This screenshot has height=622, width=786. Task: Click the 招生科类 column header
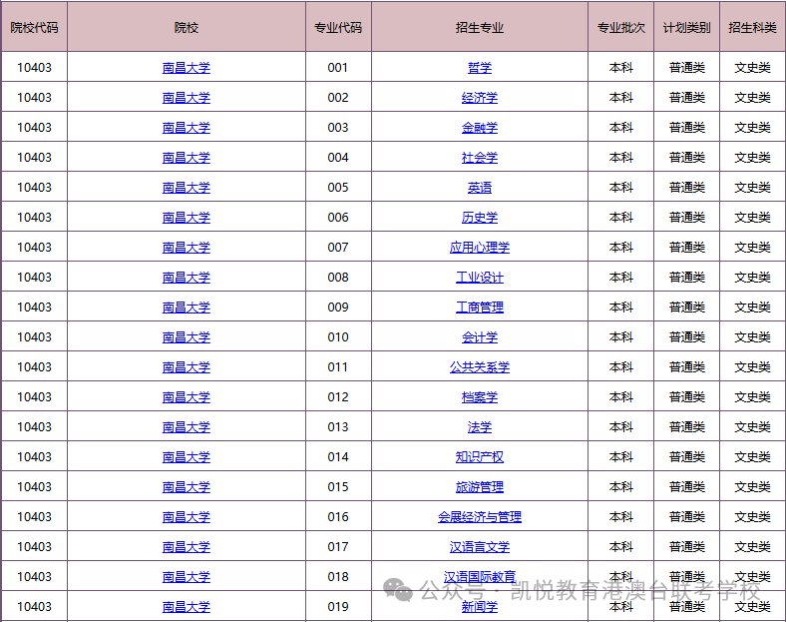(752, 28)
